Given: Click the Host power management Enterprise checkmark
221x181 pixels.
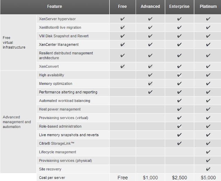Looking at the screenshot, I should [179, 109].
